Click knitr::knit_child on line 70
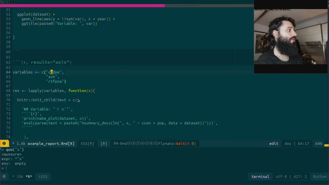 (36, 100)
